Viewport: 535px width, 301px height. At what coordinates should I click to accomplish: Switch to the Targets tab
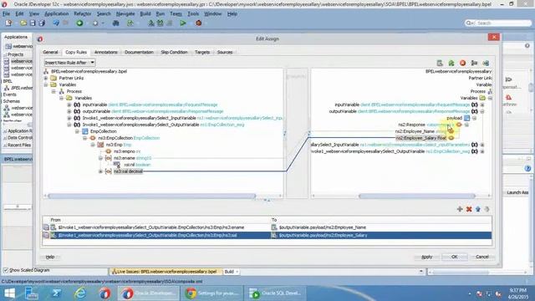[202, 52]
